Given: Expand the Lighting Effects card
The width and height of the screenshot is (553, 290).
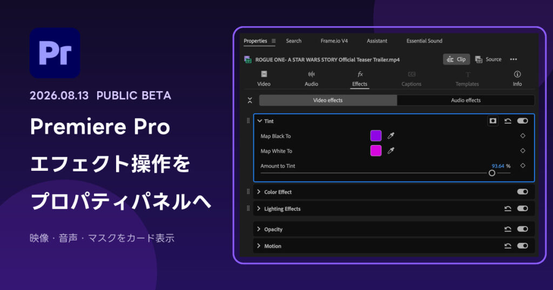Looking at the screenshot, I should [x=259, y=209].
